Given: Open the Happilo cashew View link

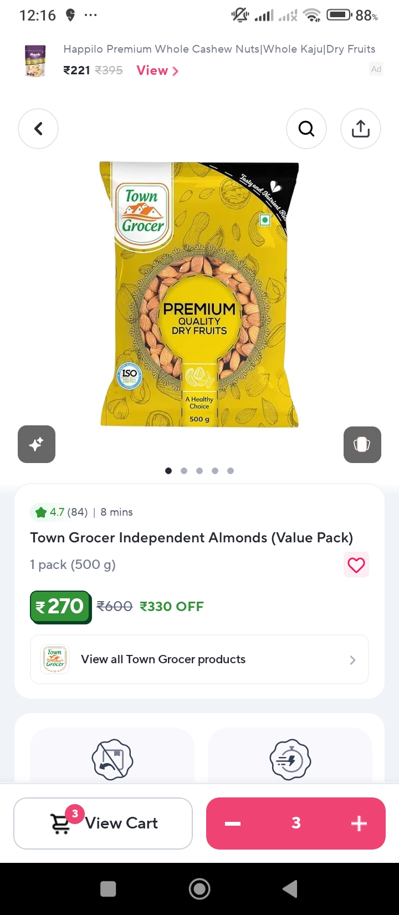Looking at the screenshot, I should click(157, 70).
